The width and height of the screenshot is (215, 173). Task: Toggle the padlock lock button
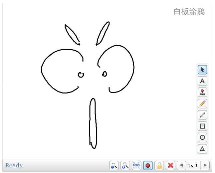tap(159, 165)
